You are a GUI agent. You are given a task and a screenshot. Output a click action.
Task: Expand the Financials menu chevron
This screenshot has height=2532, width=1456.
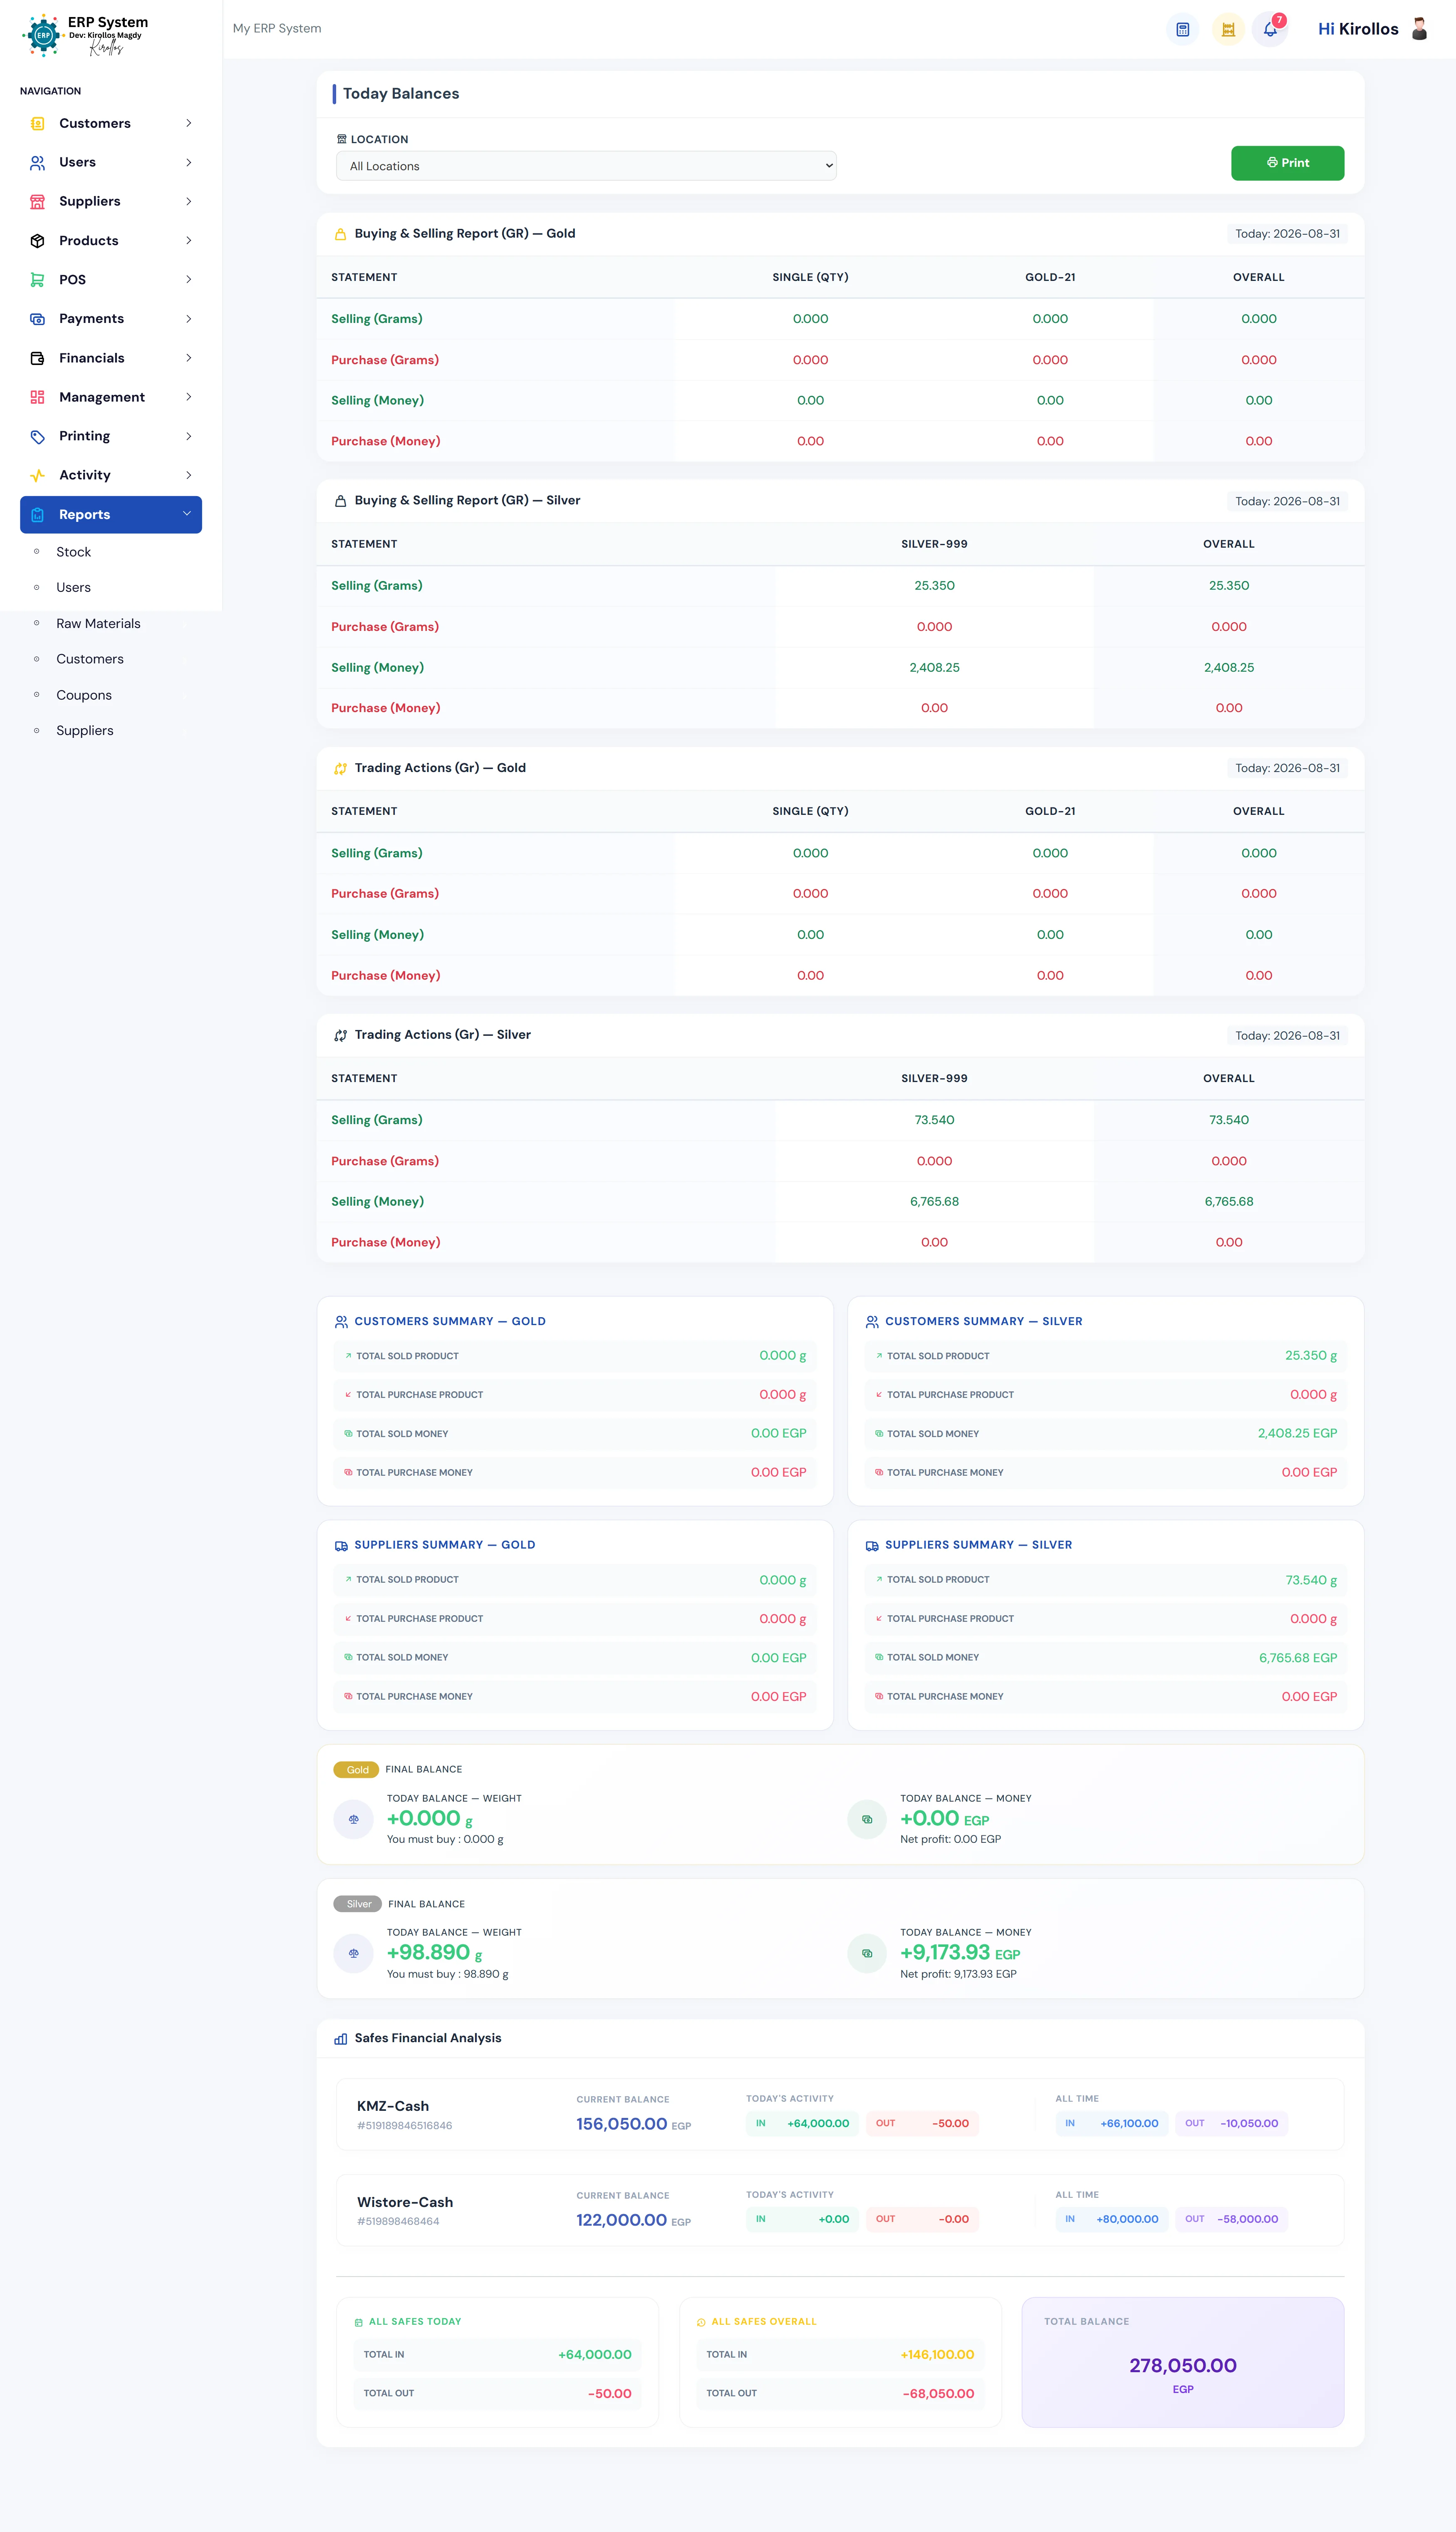tap(188, 358)
